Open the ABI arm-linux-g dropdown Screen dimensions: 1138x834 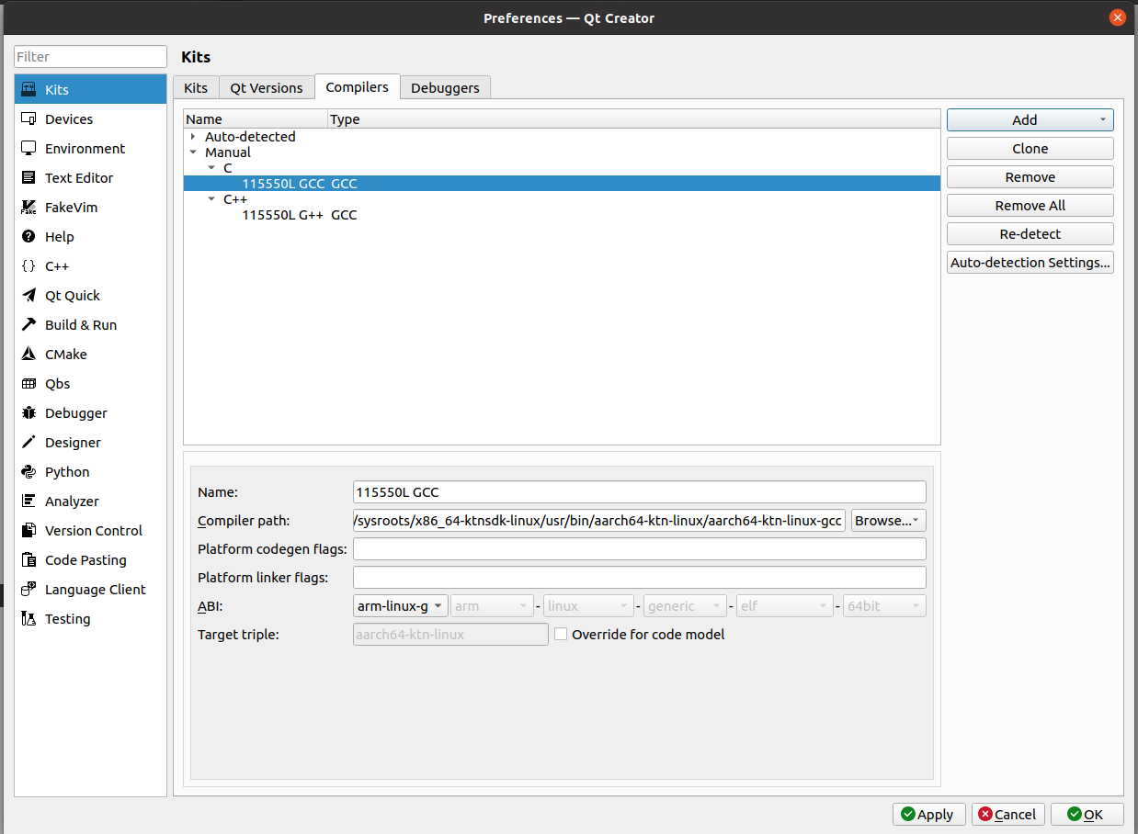pyautogui.click(x=400, y=606)
